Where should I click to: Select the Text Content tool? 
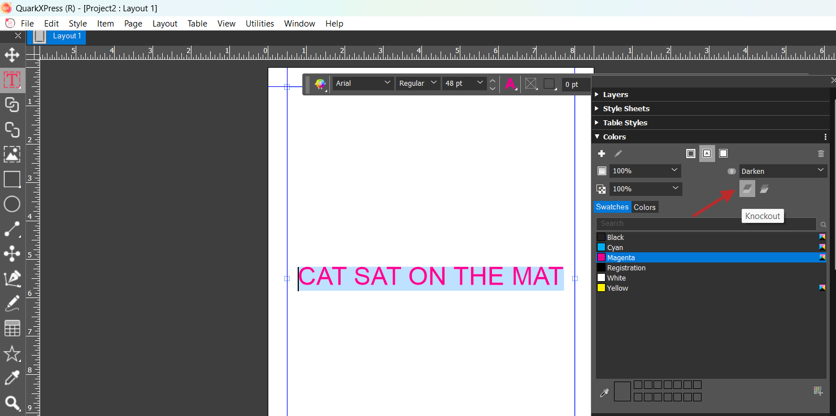pos(11,80)
